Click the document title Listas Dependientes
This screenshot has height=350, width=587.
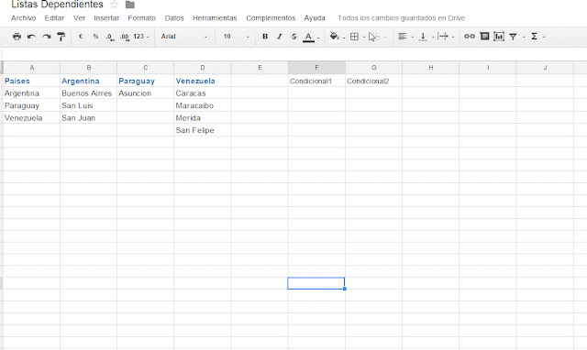[57, 5]
